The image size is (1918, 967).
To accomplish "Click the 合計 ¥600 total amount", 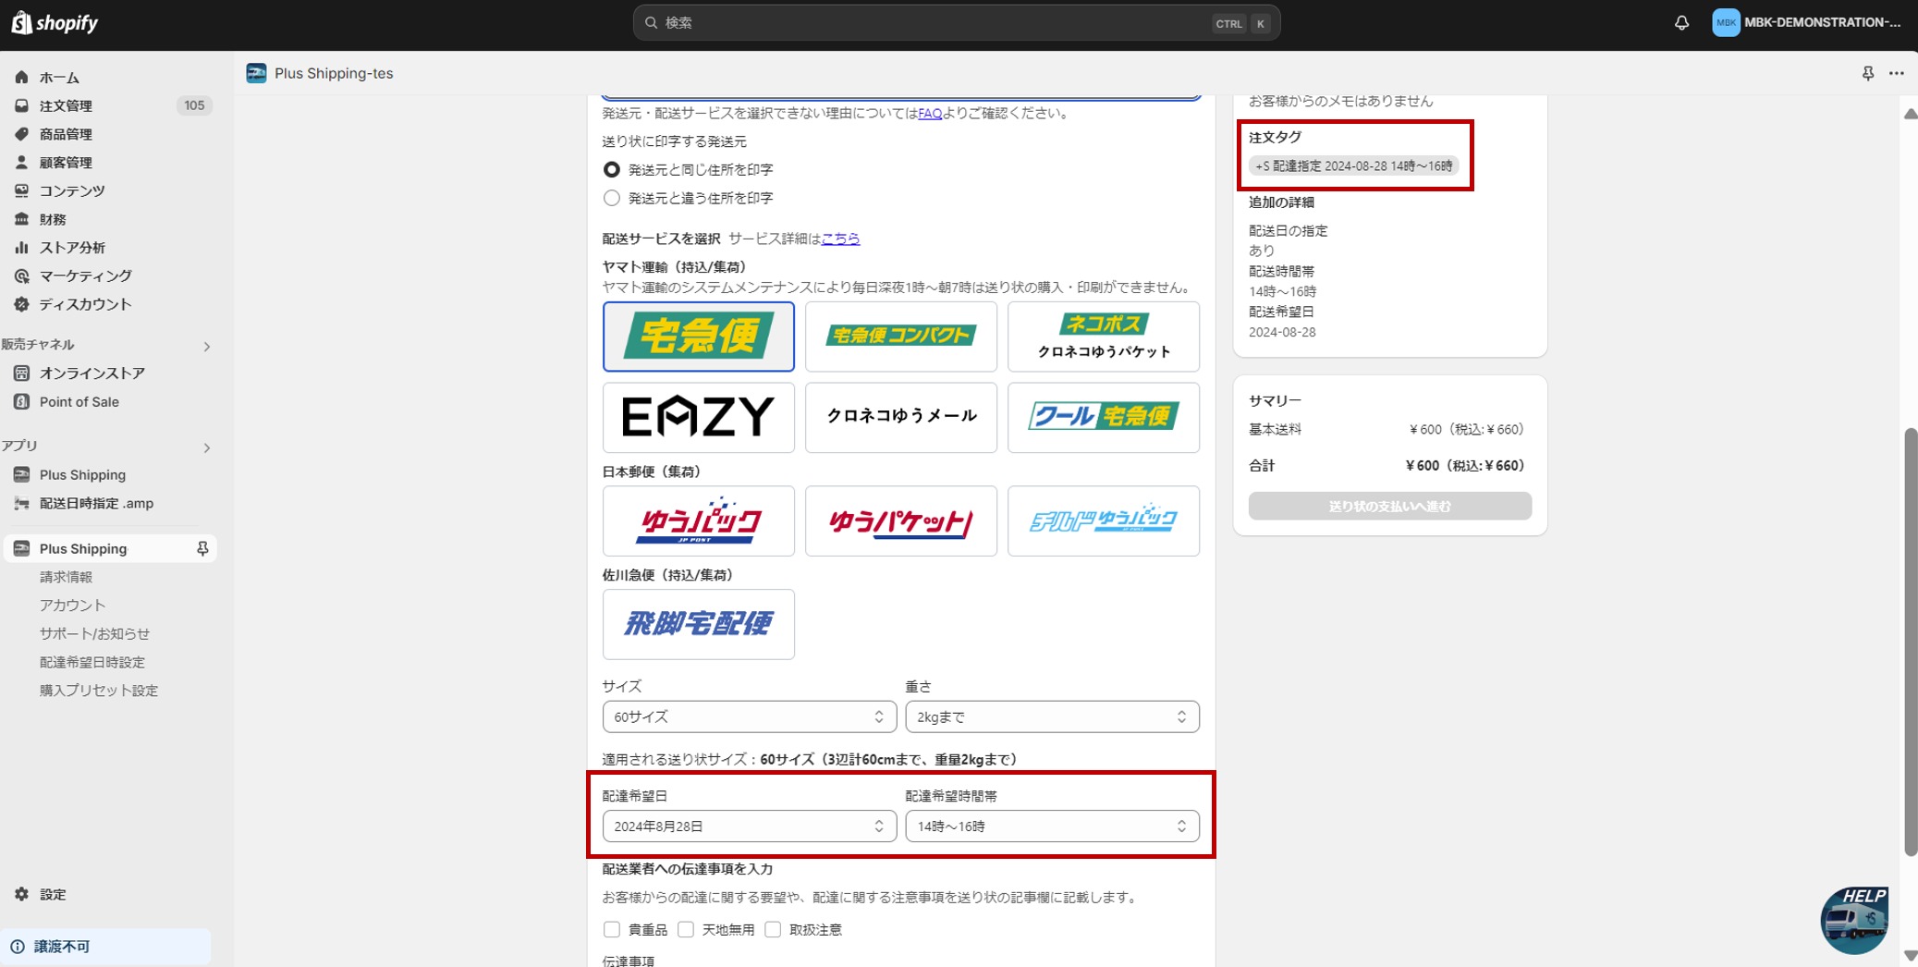I will [x=1465, y=466].
